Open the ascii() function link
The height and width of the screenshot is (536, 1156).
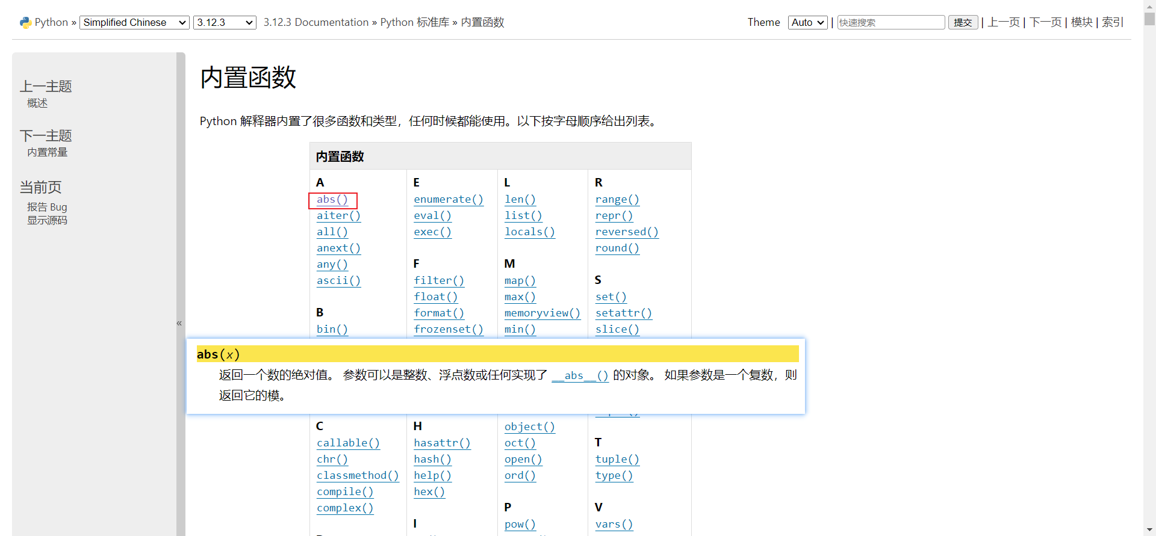[338, 281]
